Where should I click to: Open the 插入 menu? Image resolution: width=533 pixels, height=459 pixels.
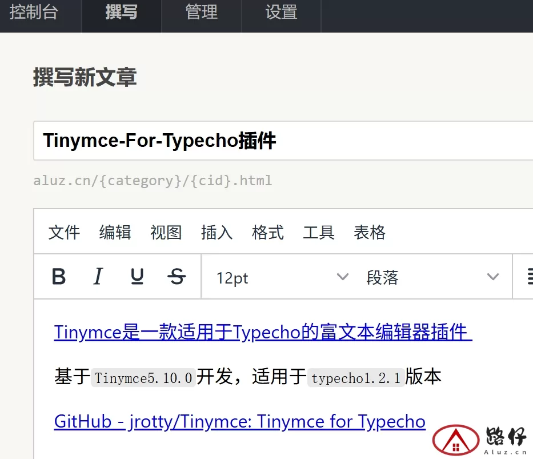click(217, 232)
